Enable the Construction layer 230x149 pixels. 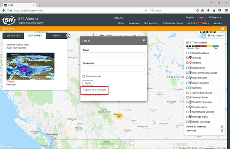point(187,68)
